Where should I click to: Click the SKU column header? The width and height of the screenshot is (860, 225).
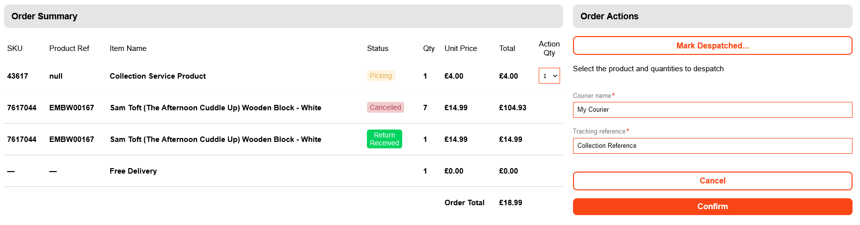click(15, 48)
